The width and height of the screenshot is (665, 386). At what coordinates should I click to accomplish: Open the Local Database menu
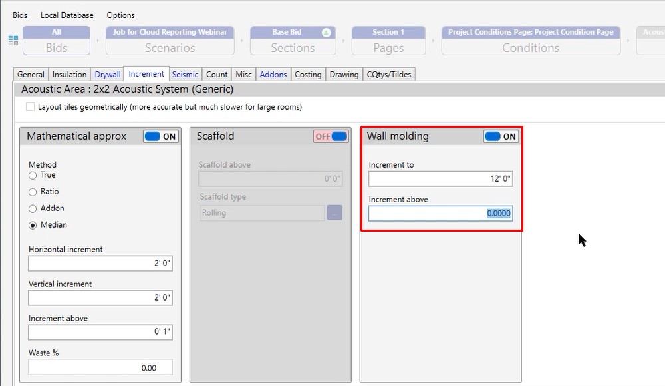point(66,15)
